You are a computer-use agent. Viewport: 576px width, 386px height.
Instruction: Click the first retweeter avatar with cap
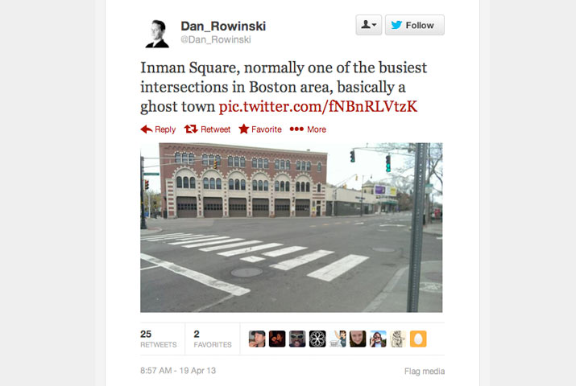pyautogui.click(x=257, y=339)
